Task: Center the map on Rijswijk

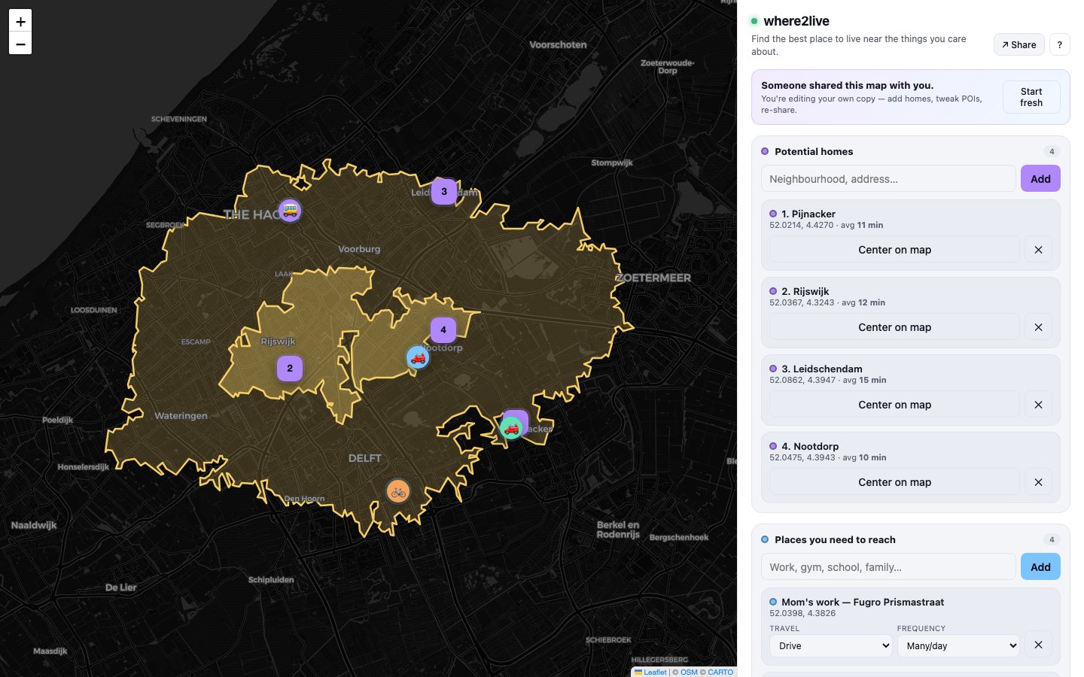Action: (894, 327)
